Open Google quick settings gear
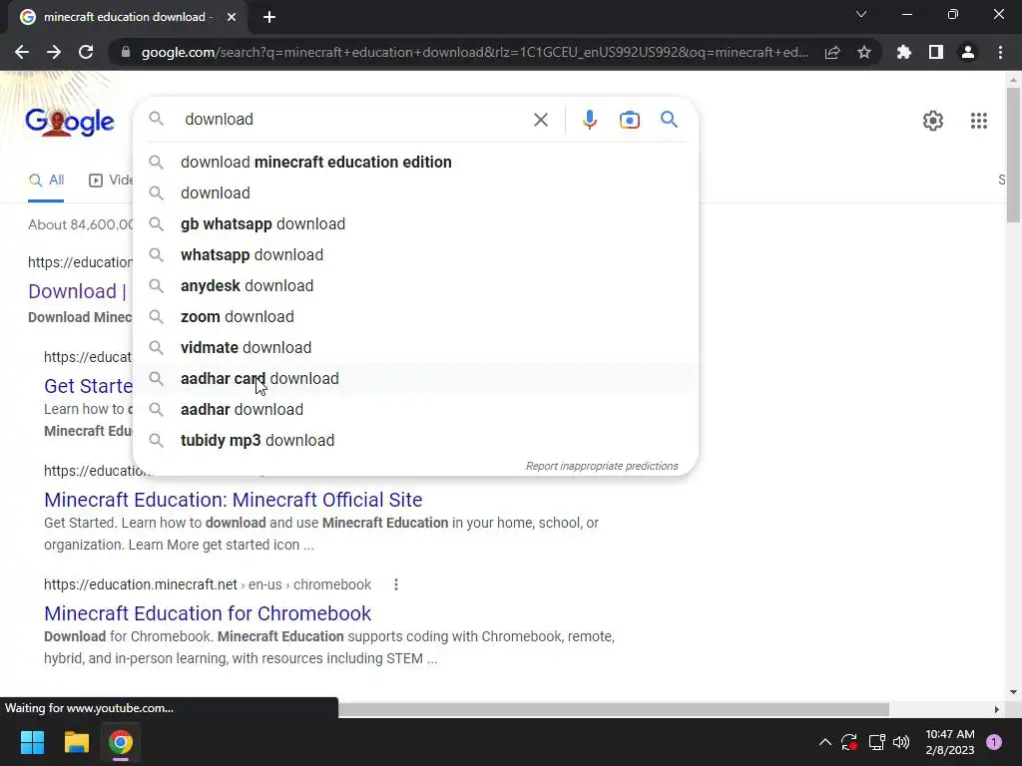Screen dimensions: 1022x766 (x=933, y=121)
